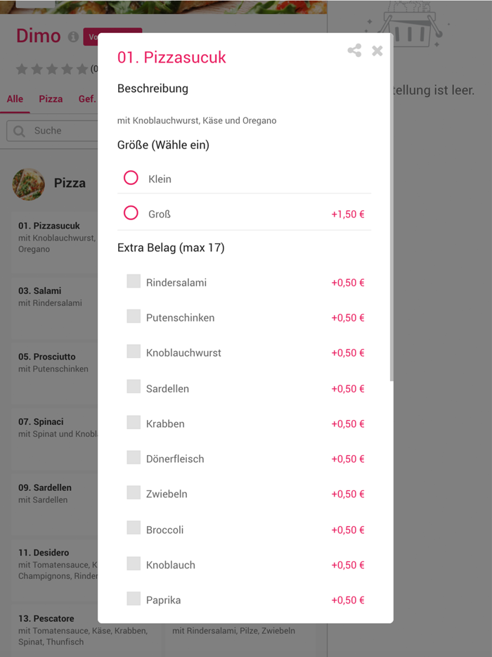The width and height of the screenshot is (492, 657).
Task: Select the Groß size option
Action: click(131, 213)
